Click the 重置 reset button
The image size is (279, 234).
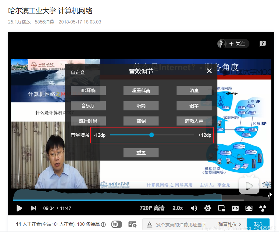click(141, 153)
